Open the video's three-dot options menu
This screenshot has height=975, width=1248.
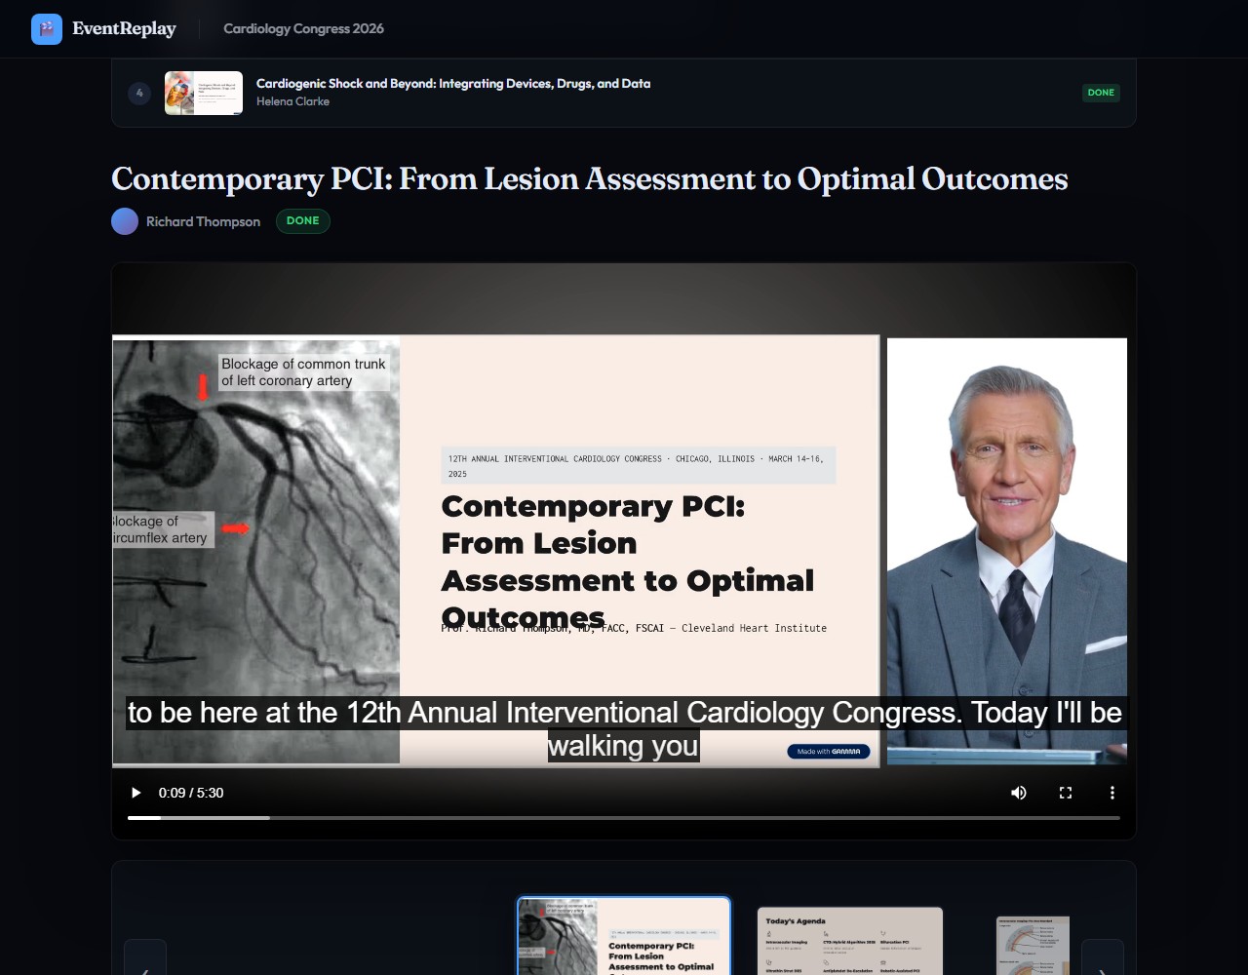click(1112, 793)
